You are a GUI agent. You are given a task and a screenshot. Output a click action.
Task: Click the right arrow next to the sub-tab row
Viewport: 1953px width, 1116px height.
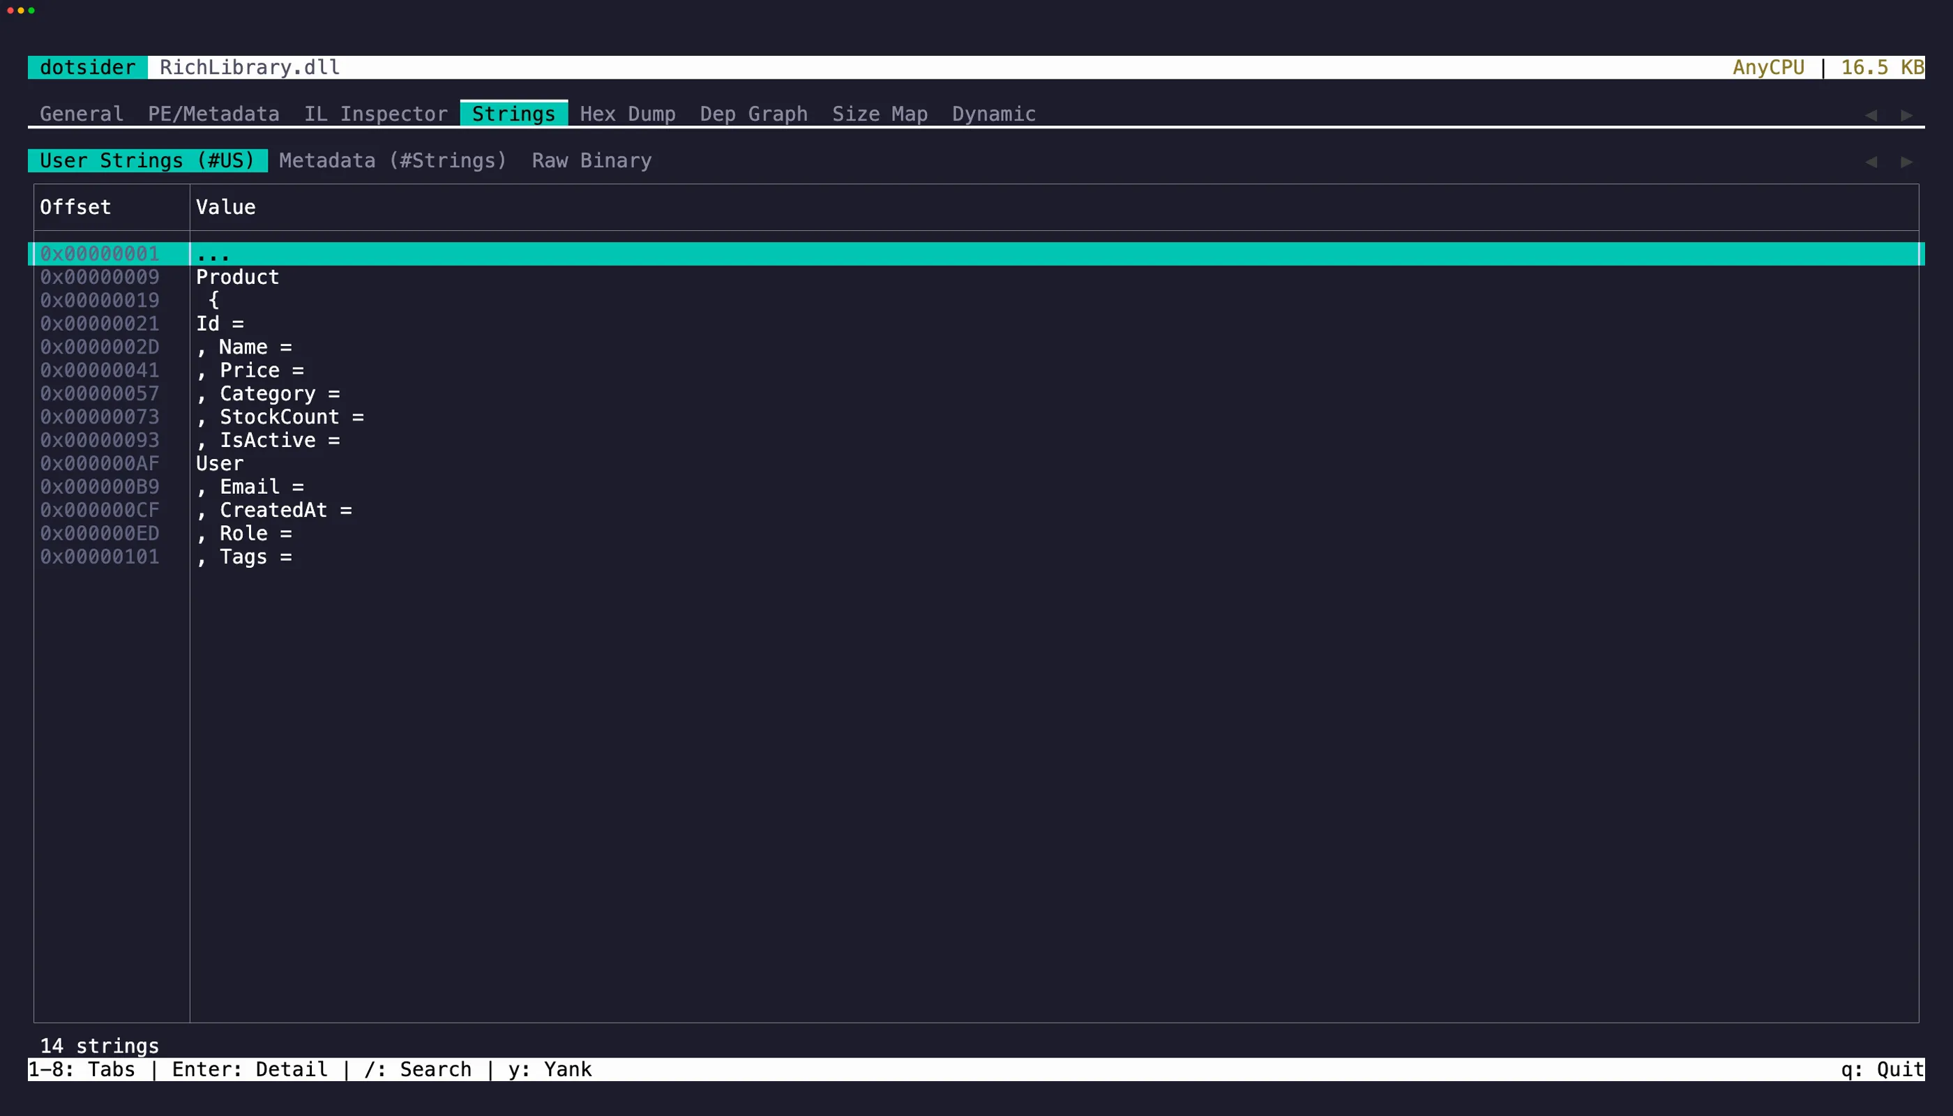click(1906, 162)
